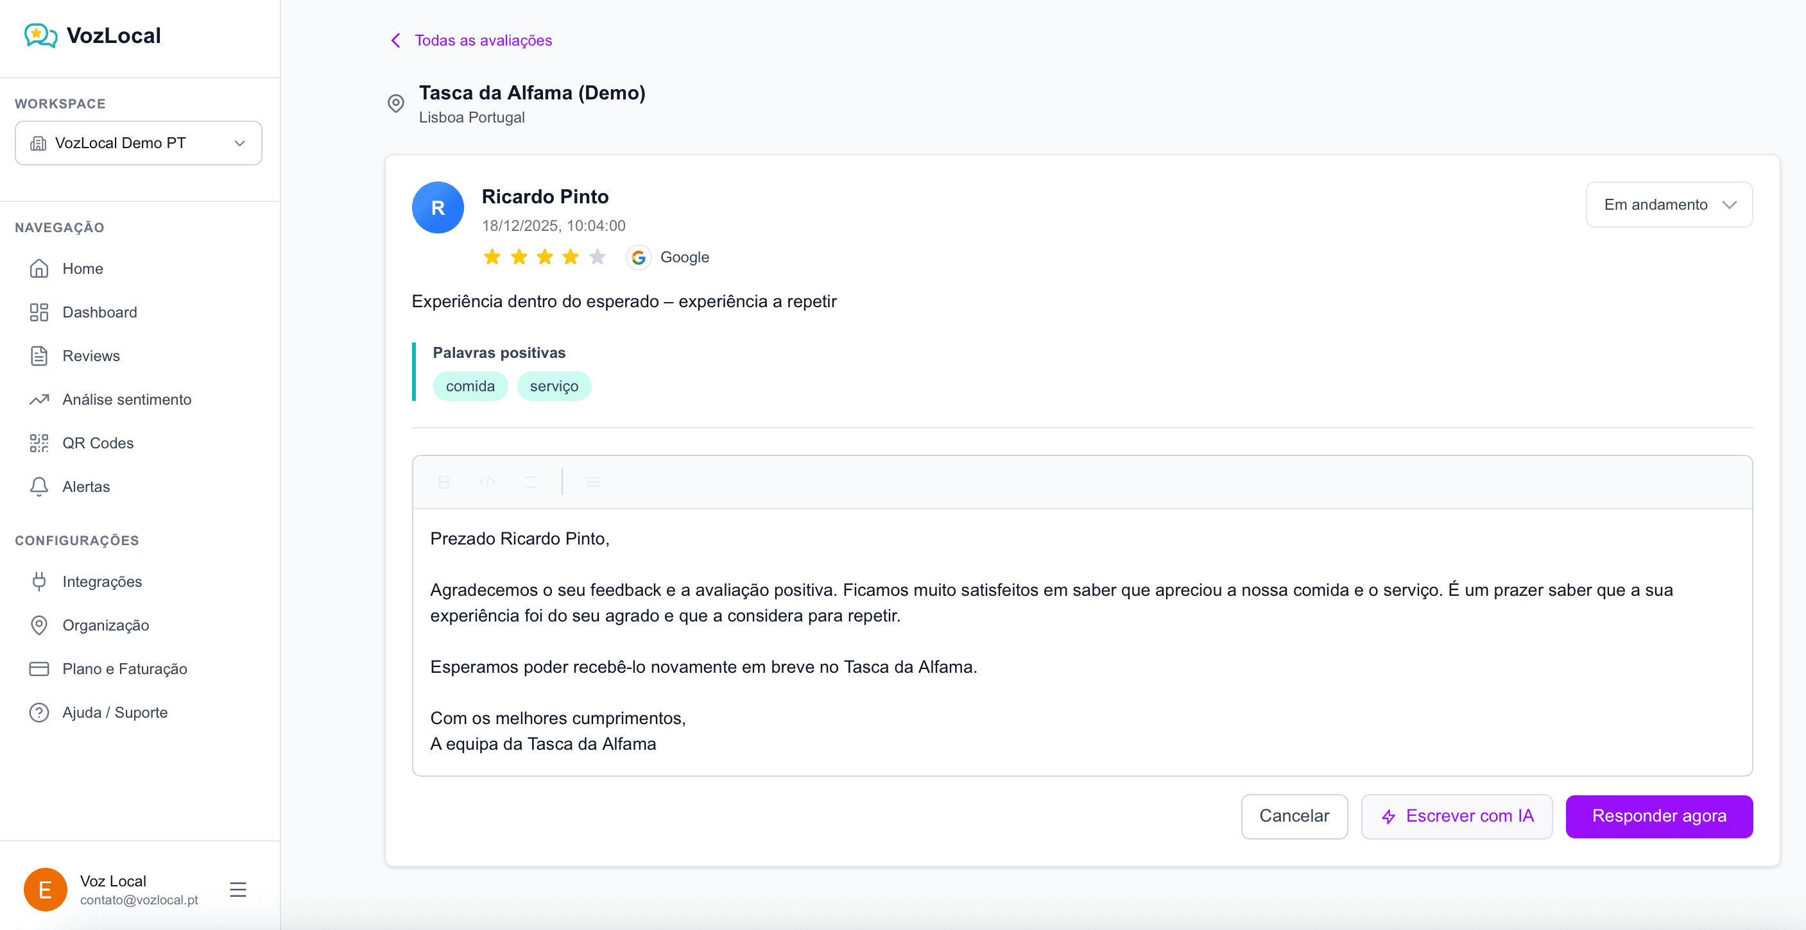Toggle the list icon in editor toolbar

[x=592, y=482]
